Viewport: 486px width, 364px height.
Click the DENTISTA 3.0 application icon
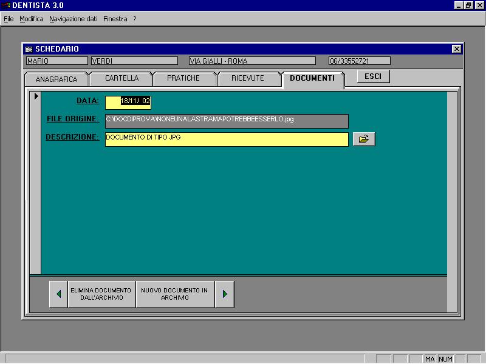(x=6, y=5)
